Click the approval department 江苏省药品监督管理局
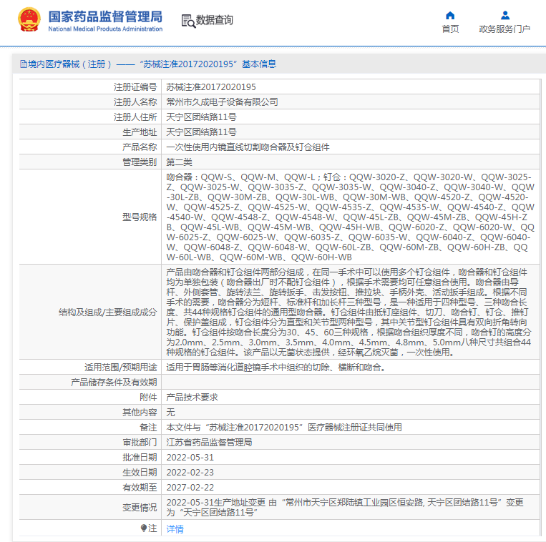Screen dimensions: 546x542 [x=209, y=443]
